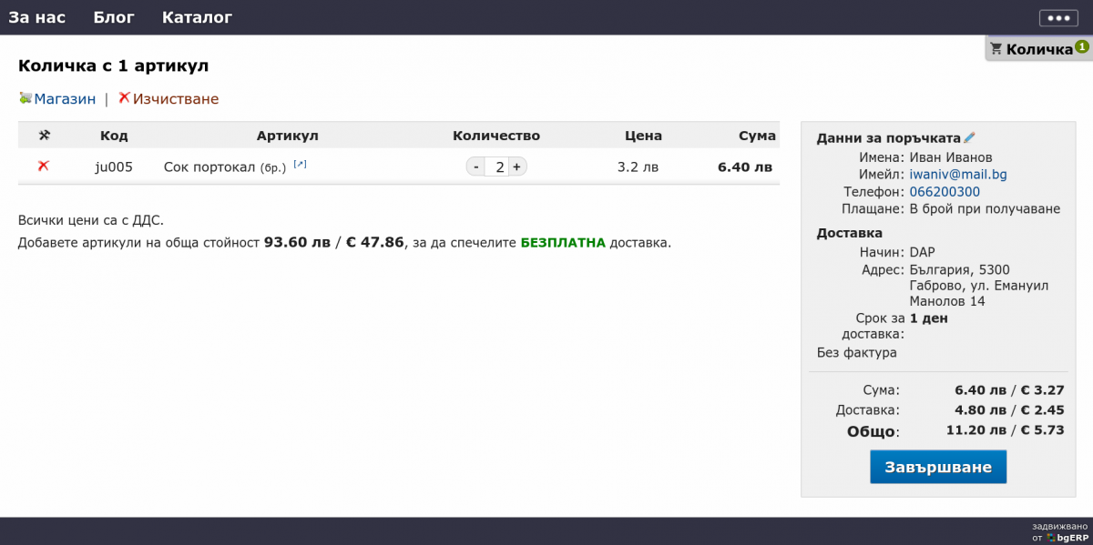Open the Каталог menu item
The image size is (1093, 545).
point(197,17)
